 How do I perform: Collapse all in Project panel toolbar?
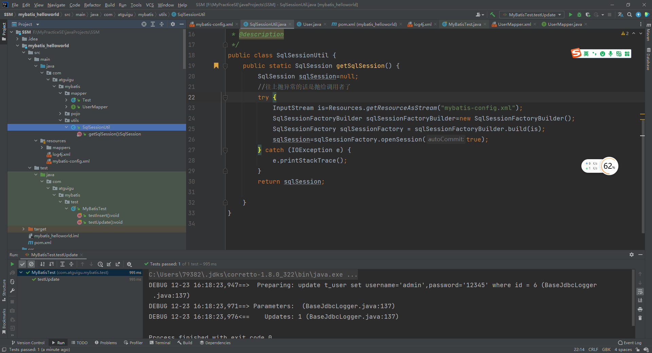pos(162,24)
